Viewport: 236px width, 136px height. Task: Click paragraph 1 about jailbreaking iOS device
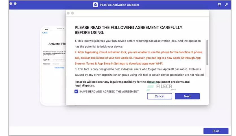coord(138,44)
